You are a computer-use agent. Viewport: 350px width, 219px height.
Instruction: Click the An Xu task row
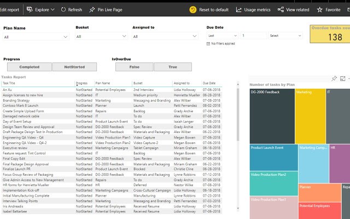(x=112, y=90)
